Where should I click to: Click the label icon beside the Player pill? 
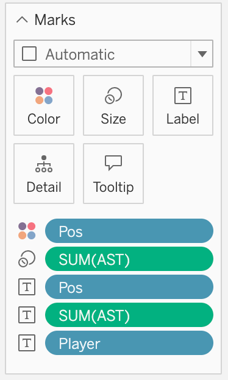pyautogui.click(x=27, y=343)
